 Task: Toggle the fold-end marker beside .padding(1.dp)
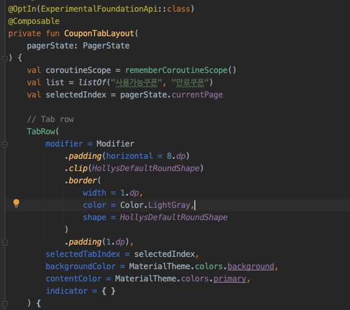tap(5, 242)
